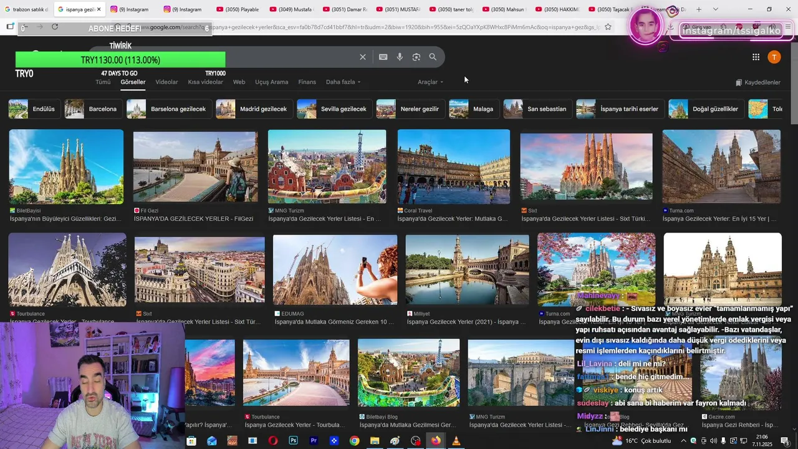Viewport: 798px width, 449px height.
Task: Open İSPANYA'DA GEZİLECEK YERLER - FilGezi link
Action: click(194, 219)
